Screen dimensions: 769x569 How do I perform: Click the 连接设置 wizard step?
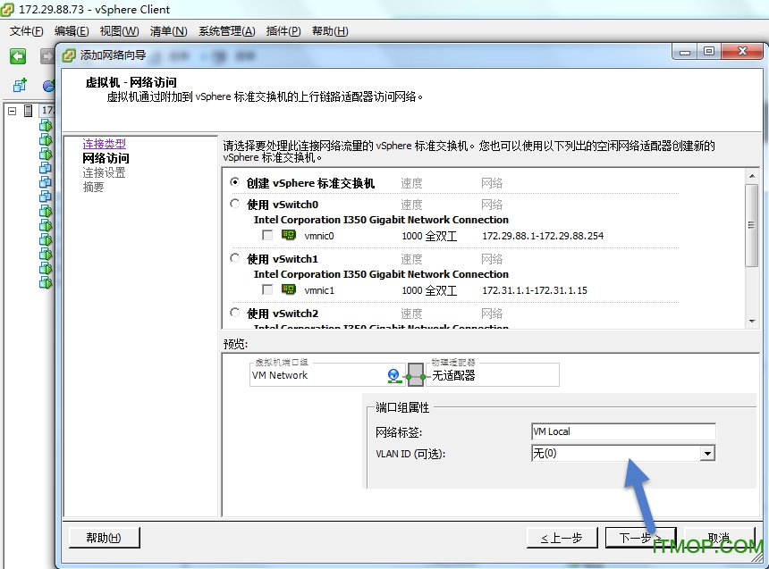[x=104, y=172]
